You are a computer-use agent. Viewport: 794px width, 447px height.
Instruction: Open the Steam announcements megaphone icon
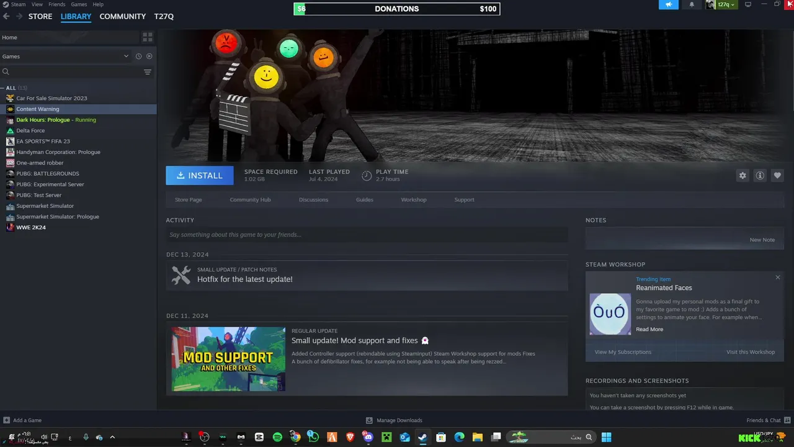668,4
